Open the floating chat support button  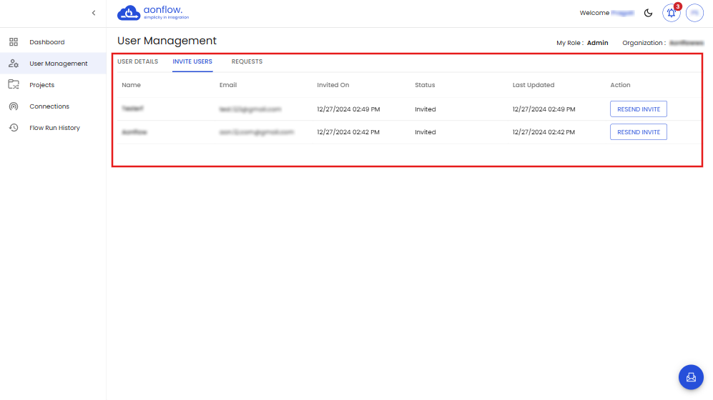[x=691, y=377]
